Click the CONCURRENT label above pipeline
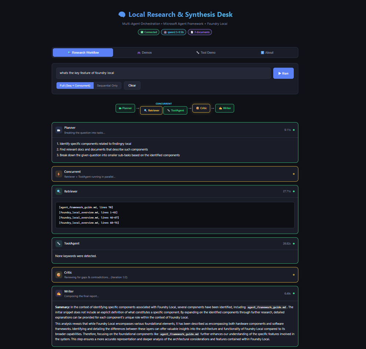This screenshot has height=349, width=366. (164, 103)
